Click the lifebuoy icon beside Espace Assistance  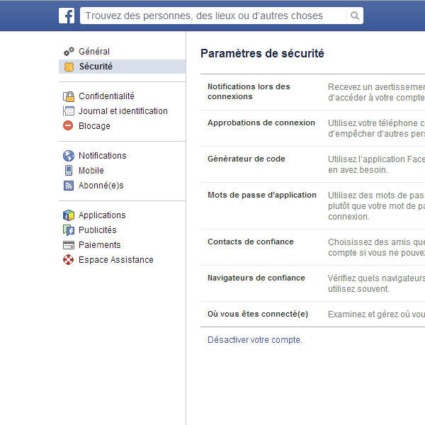(68, 260)
